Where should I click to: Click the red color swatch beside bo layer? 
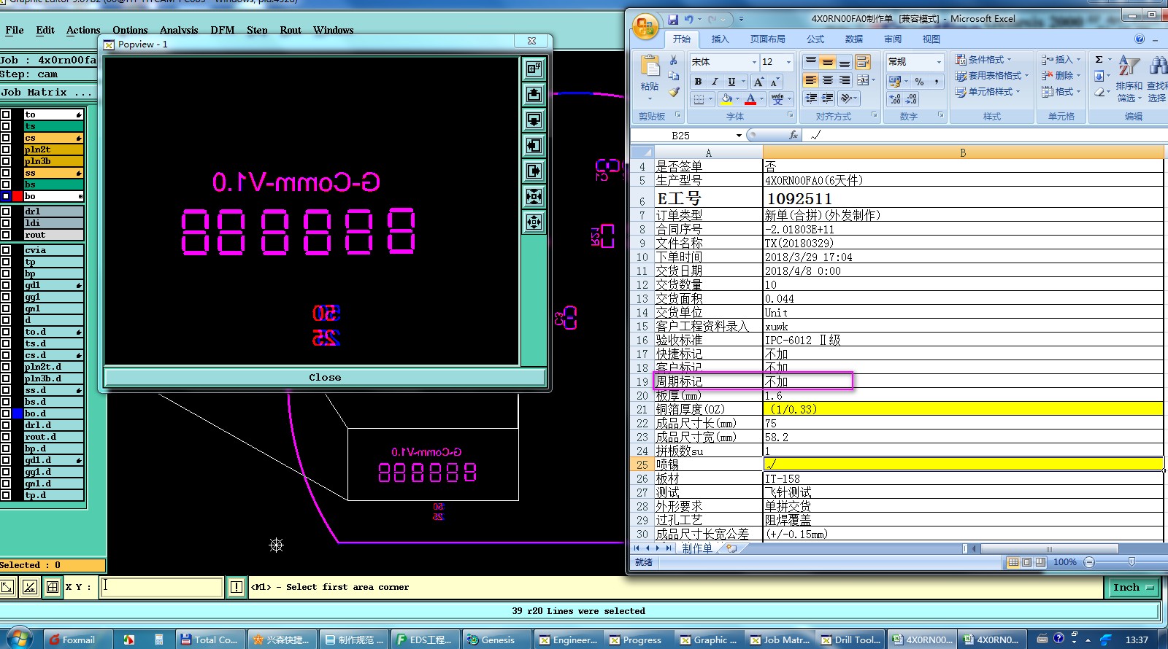(x=18, y=196)
